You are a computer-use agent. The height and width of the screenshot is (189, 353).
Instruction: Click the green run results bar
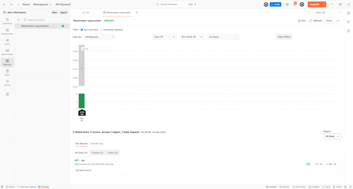tap(81, 101)
